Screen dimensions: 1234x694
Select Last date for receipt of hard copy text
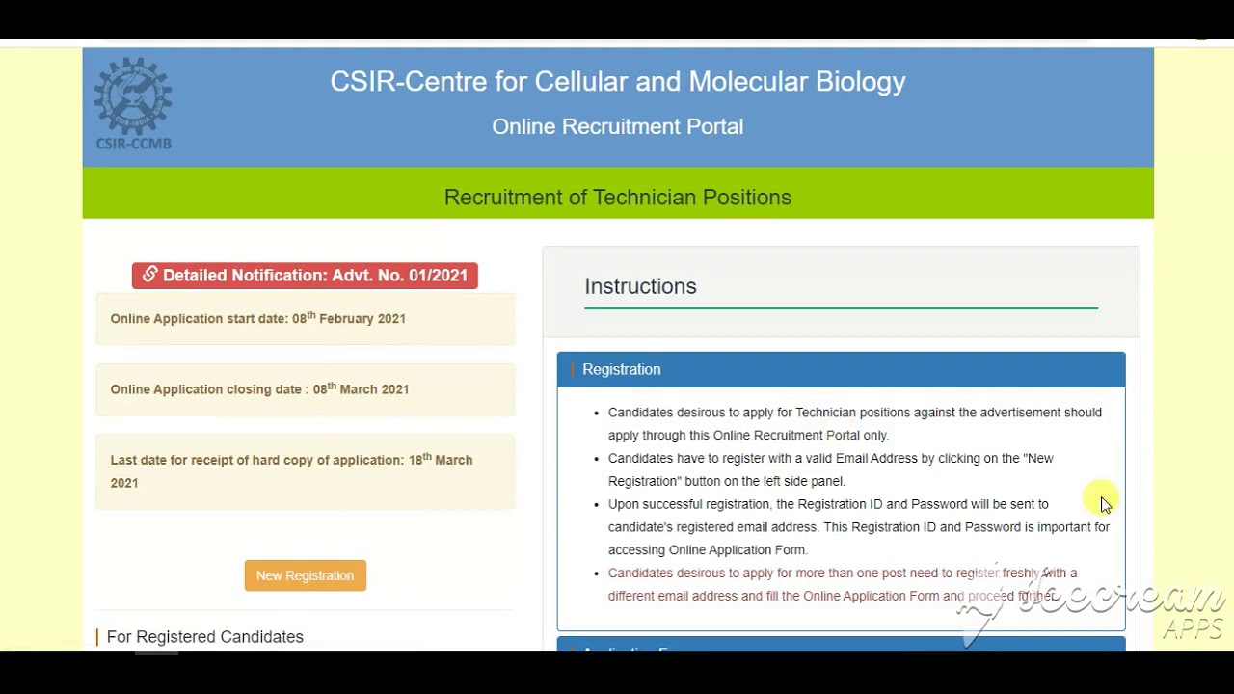[291, 470]
